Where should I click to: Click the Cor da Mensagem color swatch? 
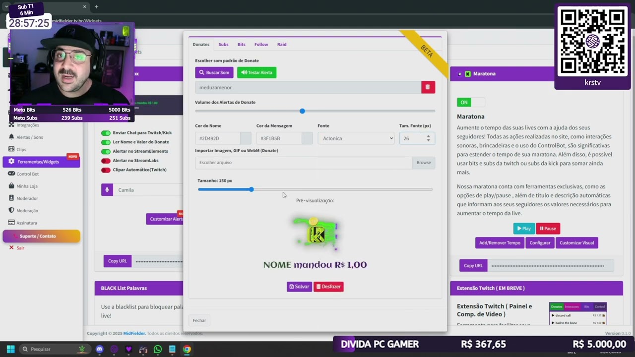(x=307, y=138)
